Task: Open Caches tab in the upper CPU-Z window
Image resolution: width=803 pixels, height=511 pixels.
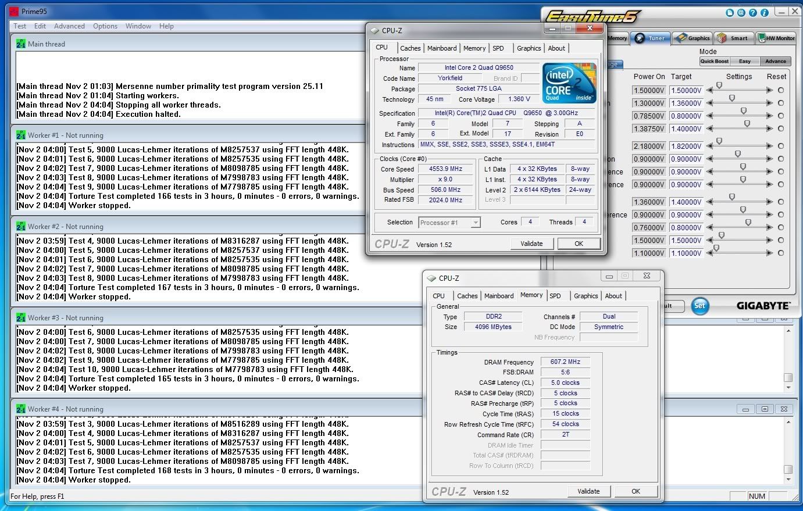Action: click(411, 48)
